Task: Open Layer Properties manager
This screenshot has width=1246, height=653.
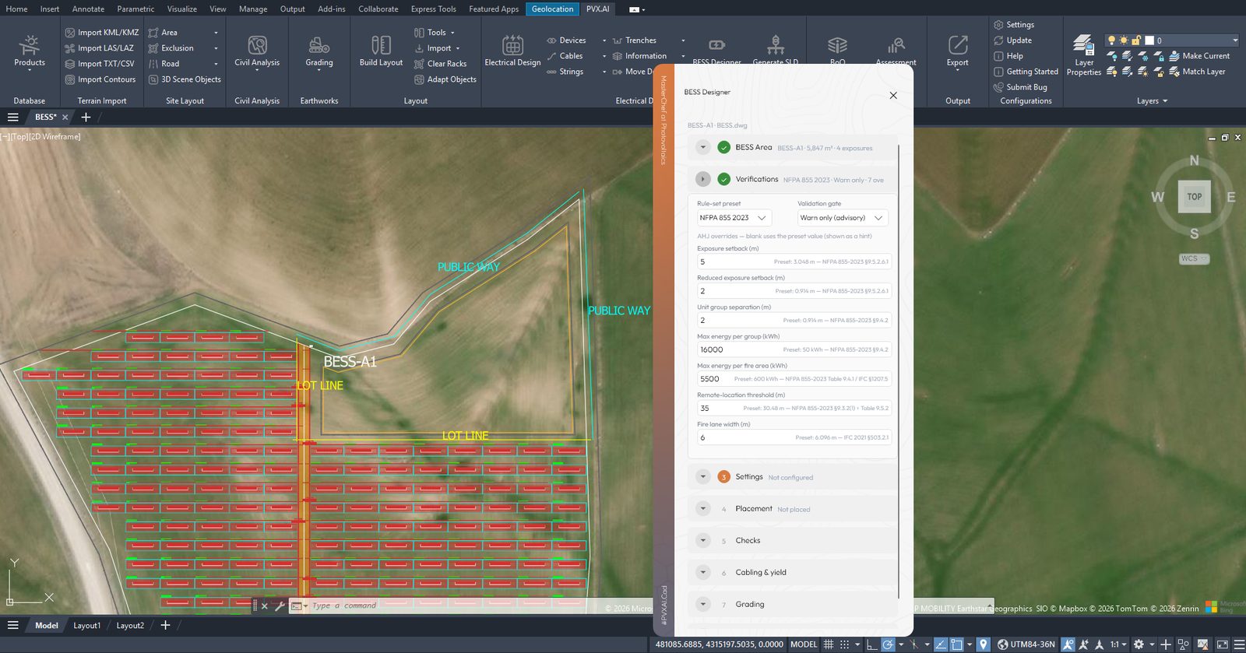Action: click(x=1084, y=54)
